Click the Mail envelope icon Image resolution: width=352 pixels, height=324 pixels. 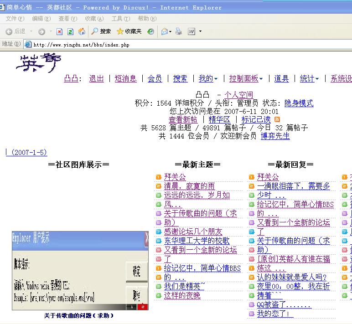point(165,31)
